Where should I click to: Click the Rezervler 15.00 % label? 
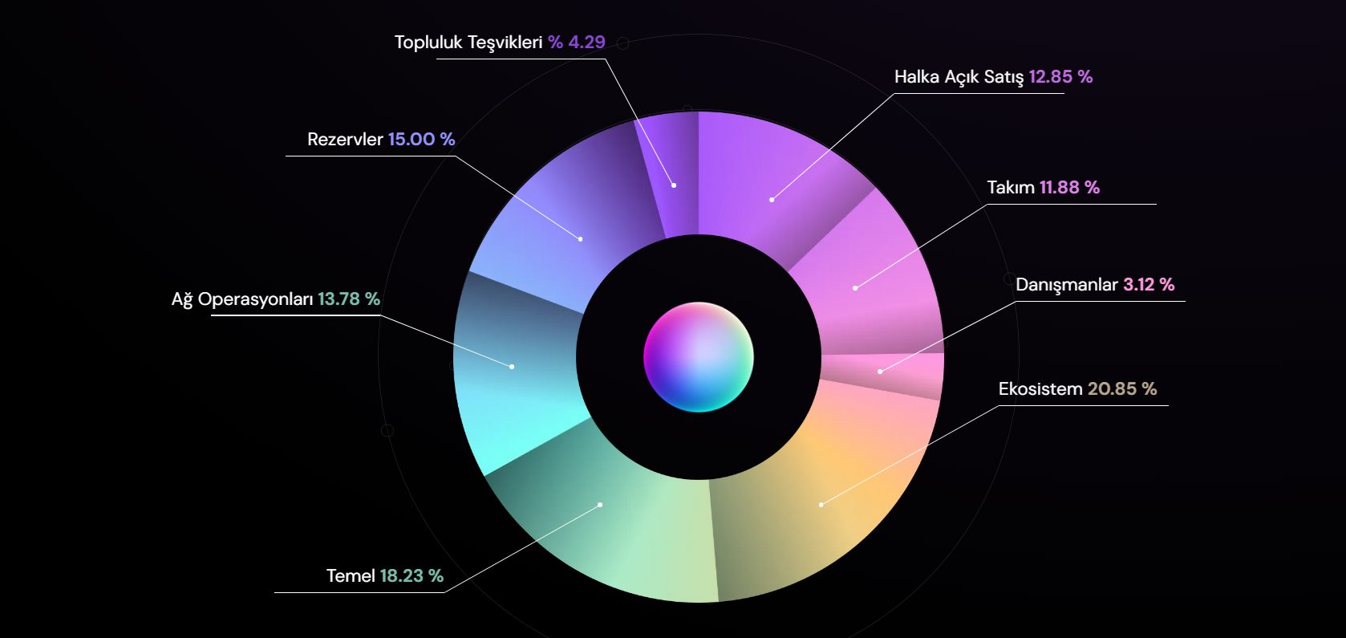click(381, 140)
